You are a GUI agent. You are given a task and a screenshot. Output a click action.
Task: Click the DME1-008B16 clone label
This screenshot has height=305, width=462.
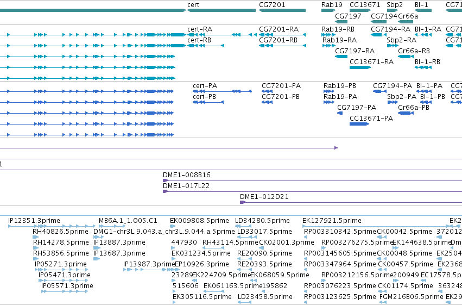coord(187,175)
